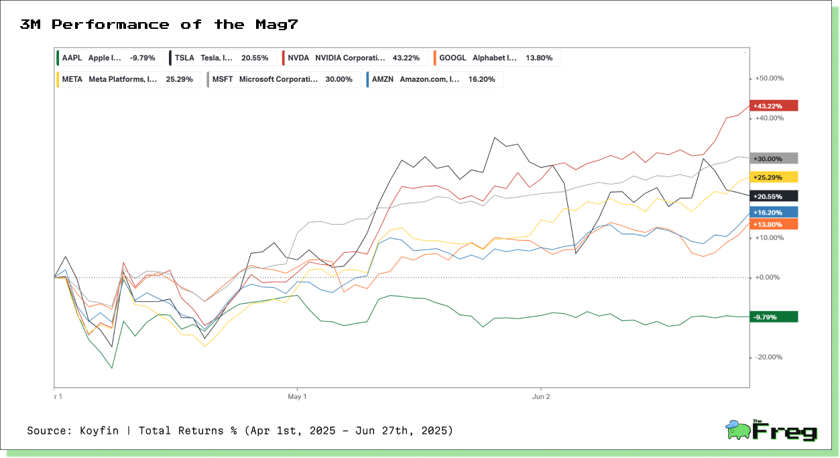Click the +50.00% y-axis tick label

pyautogui.click(x=769, y=78)
